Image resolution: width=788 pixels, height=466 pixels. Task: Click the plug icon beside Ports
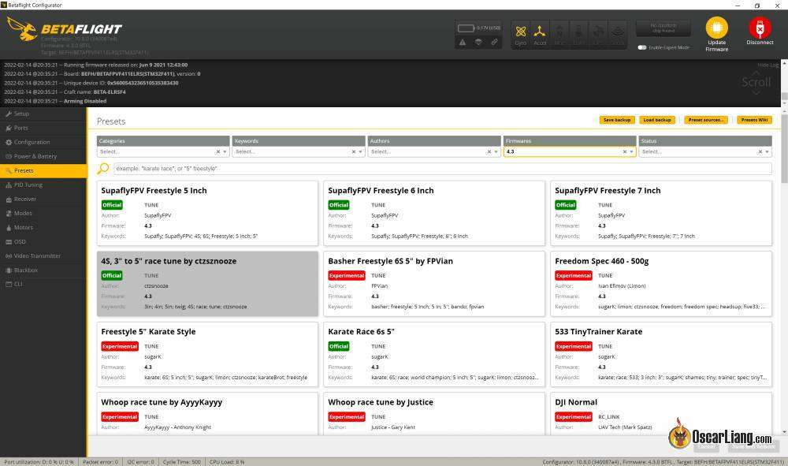click(x=9, y=129)
